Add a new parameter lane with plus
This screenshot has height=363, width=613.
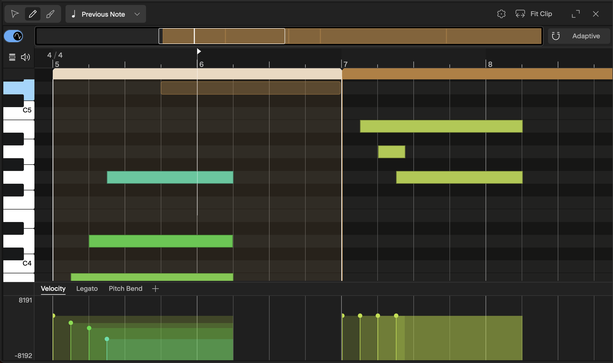155,289
